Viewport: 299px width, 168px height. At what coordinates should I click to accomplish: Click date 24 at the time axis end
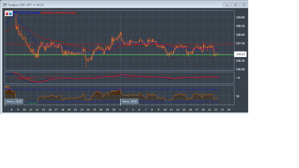(229, 110)
